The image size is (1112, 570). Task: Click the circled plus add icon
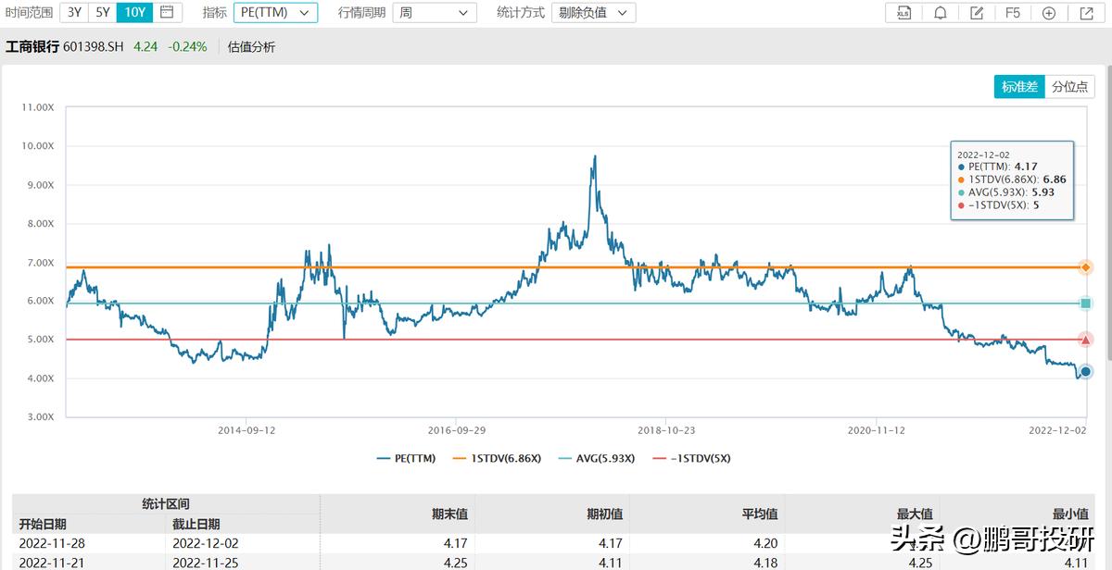[x=1049, y=13]
